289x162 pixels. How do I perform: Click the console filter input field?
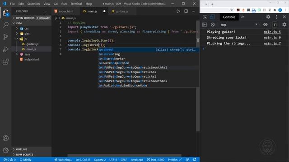[275, 25]
